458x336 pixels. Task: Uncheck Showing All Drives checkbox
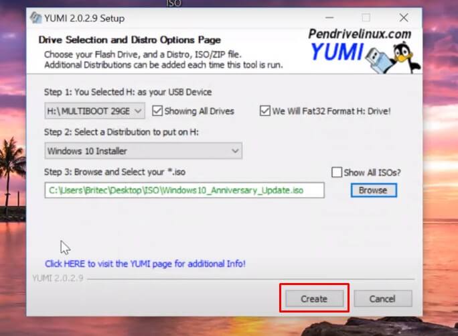(157, 111)
